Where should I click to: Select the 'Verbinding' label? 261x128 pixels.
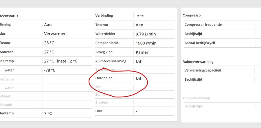point(104,15)
